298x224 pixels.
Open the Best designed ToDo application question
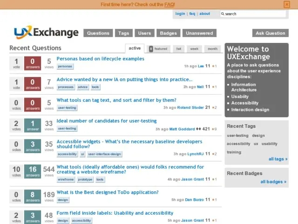point(108,192)
